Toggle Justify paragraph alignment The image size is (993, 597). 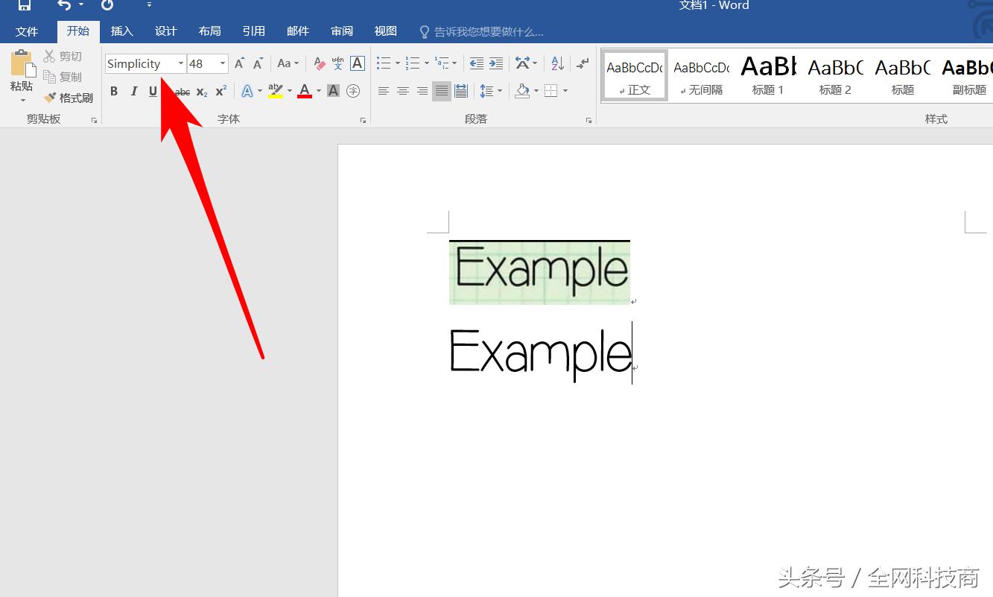[x=442, y=91]
